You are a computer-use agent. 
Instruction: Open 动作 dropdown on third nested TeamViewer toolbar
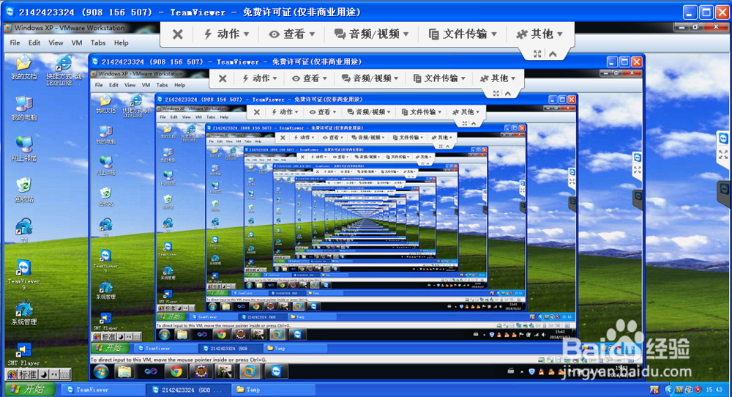[285, 112]
